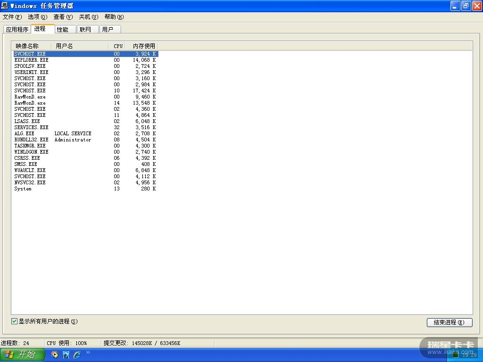This screenshot has width=483, height=362.
Task: Click the 结束进程 button
Action: [450, 322]
